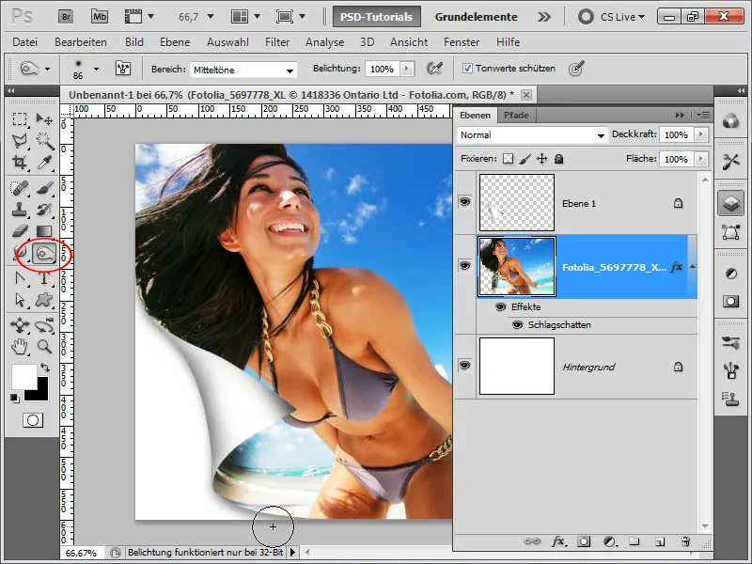Image resolution: width=752 pixels, height=564 pixels.
Task: Toggle Effekte visibility eye
Action: pos(500,307)
